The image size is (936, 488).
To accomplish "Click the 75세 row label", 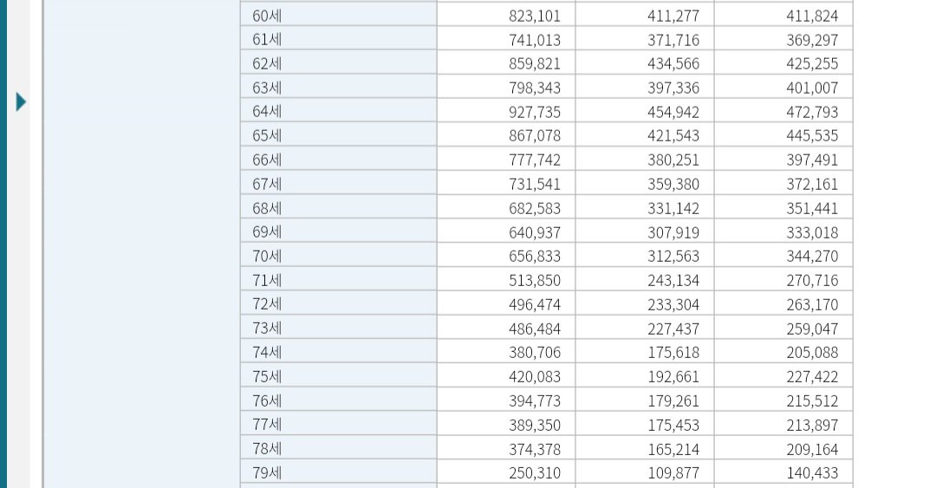I will [339, 376].
